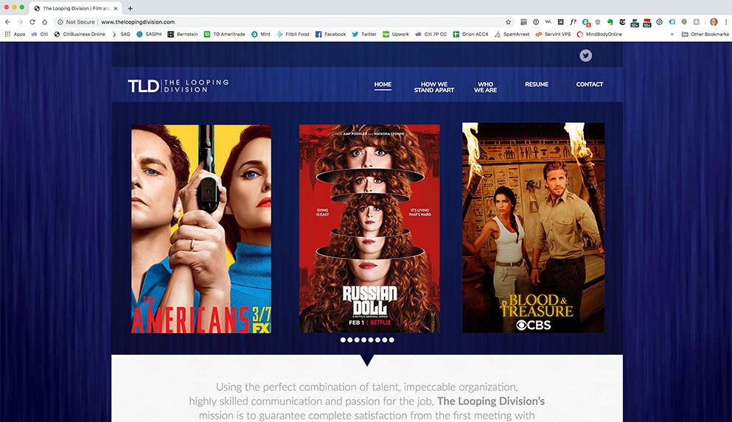Go to the HOME nav item

pyautogui.click(x=383, y=85)
